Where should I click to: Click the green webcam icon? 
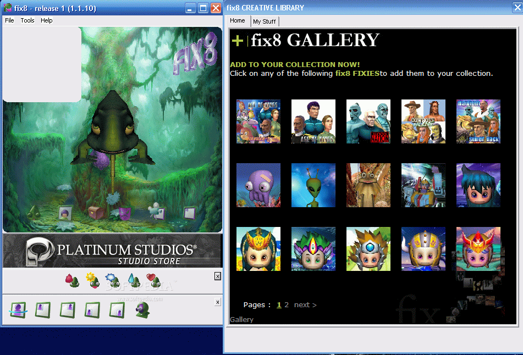click(143, 310)
